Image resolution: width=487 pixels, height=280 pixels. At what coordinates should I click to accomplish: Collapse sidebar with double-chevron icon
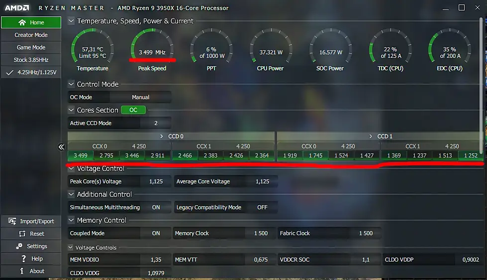[x=61, y=147]
